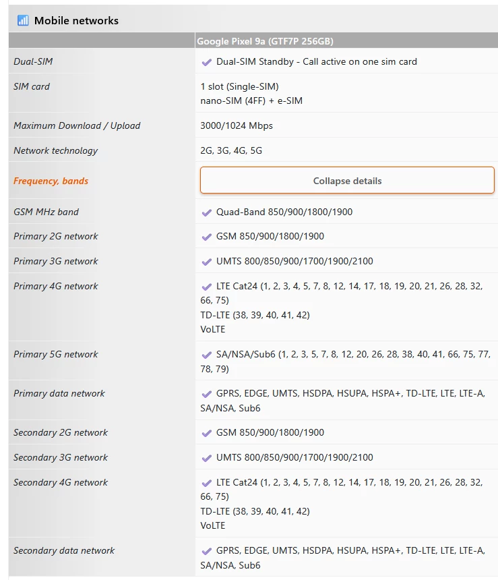This screenshot has width=498, height=580.
Task: Click the Secondary 4G network label
Action: point(61,483)
